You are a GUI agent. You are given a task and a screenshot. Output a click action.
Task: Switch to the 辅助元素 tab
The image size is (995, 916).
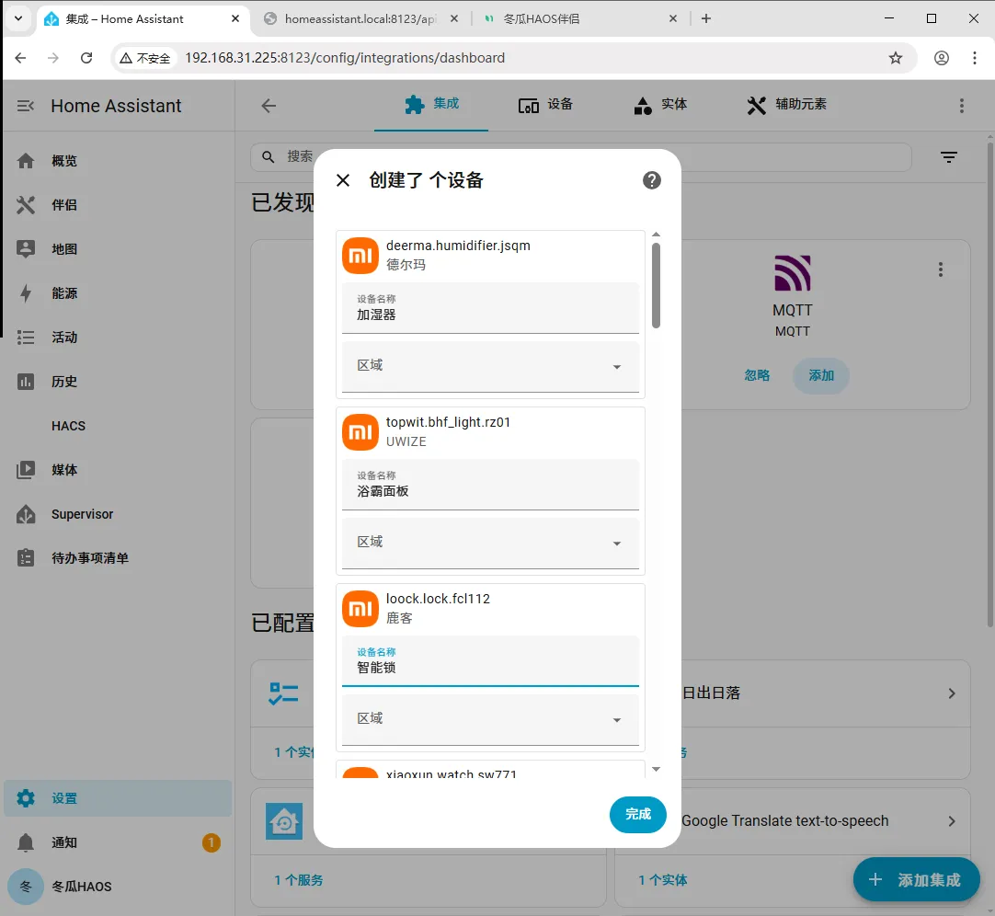click(787, 105)
